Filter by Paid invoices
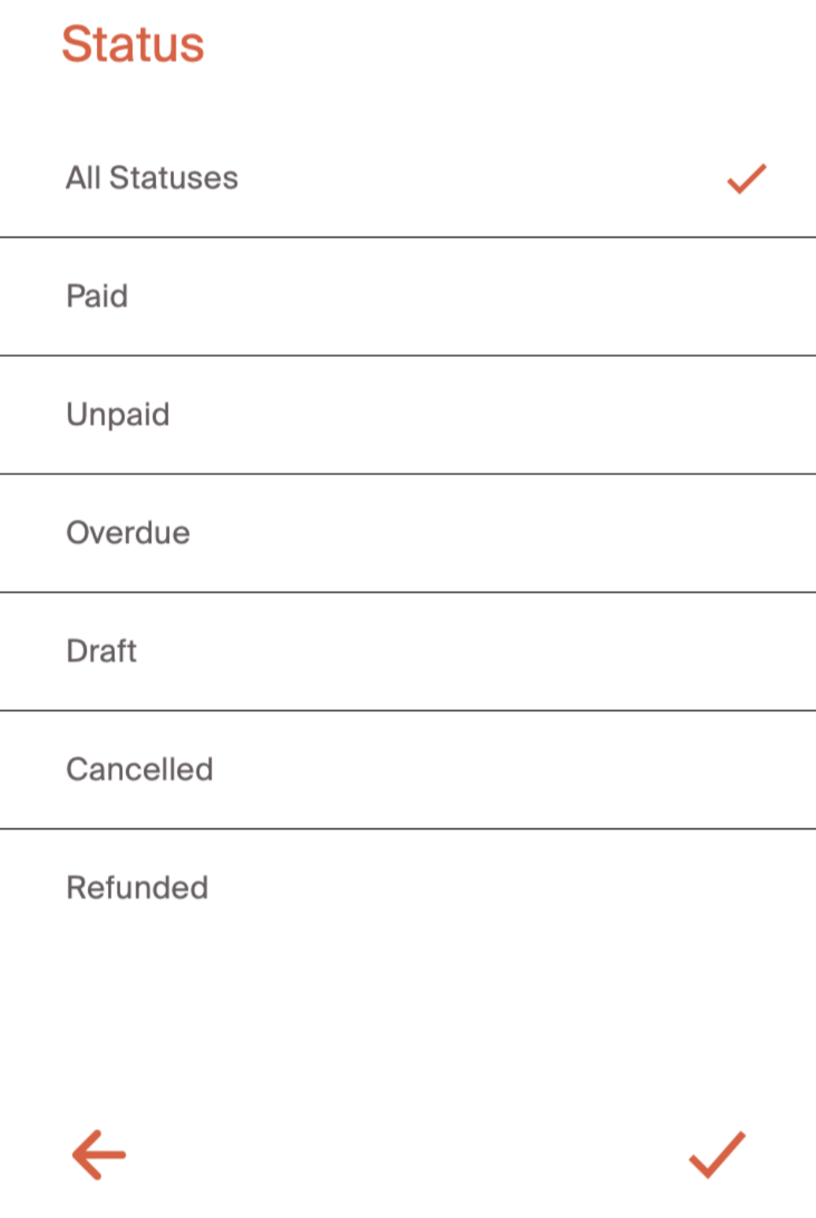Screen dimensions: 816x1218 click(x=97, y=296)
